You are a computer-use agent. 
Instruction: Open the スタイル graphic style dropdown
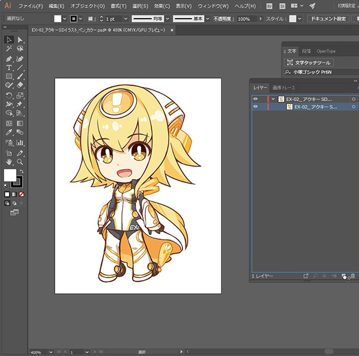click(300, 19)
